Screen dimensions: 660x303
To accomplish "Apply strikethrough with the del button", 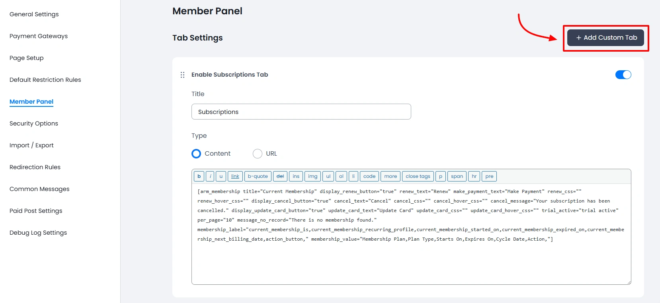I will pyautogui.click(x=280, y=176).
